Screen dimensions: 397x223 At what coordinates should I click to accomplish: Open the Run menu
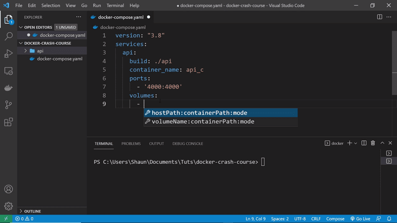click(x=97, y=5)
